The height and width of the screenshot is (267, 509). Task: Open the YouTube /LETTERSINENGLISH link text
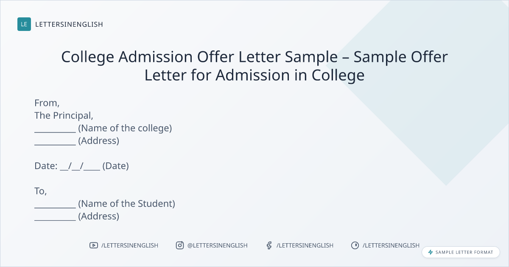point(130,245)
